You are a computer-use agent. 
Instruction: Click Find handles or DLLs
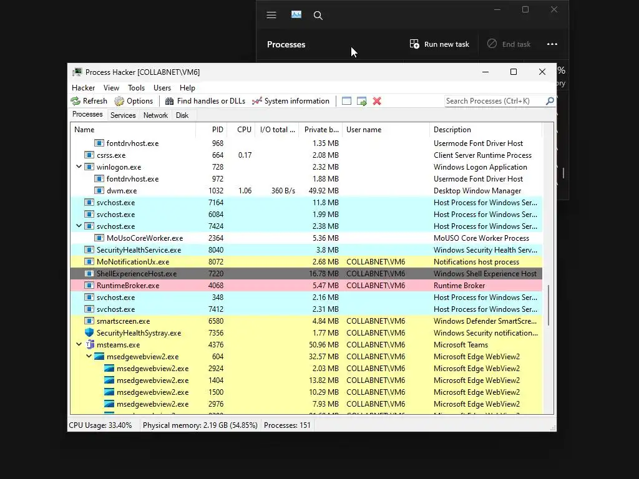click(x=205, y=101)
